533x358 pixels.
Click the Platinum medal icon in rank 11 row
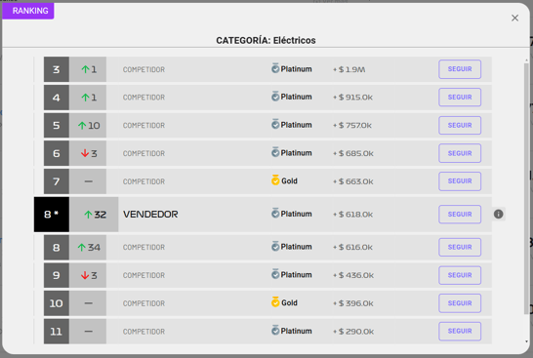pos(275,331)
